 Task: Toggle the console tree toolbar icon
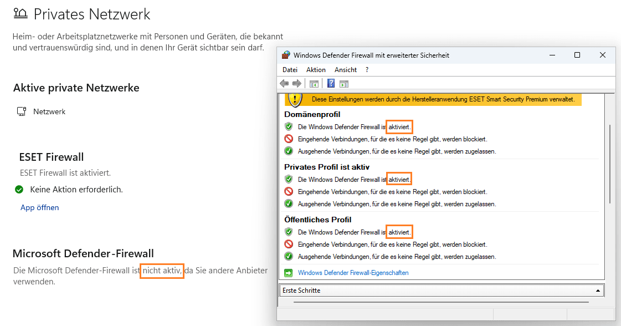pyautogui.click(x=314, y=84)
